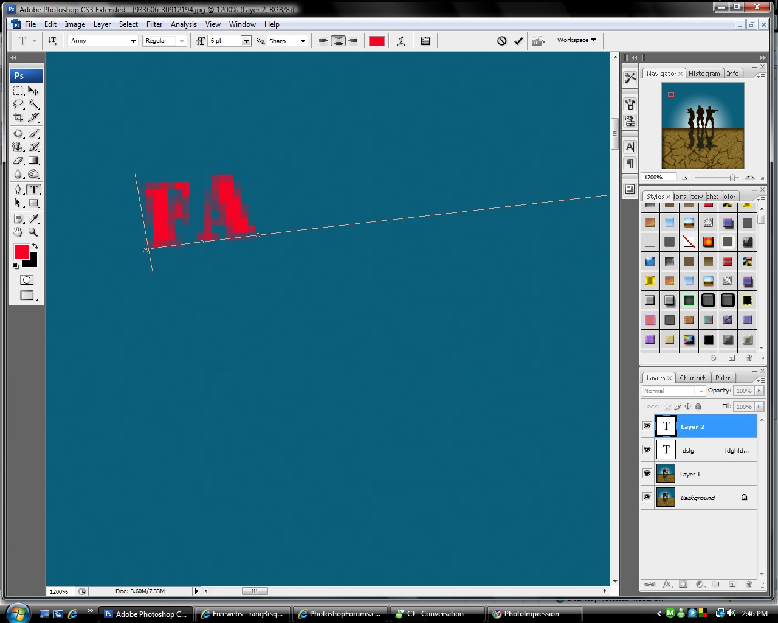Open the Filter menu
Screen dimensions: 778x623
coord(154,24)
